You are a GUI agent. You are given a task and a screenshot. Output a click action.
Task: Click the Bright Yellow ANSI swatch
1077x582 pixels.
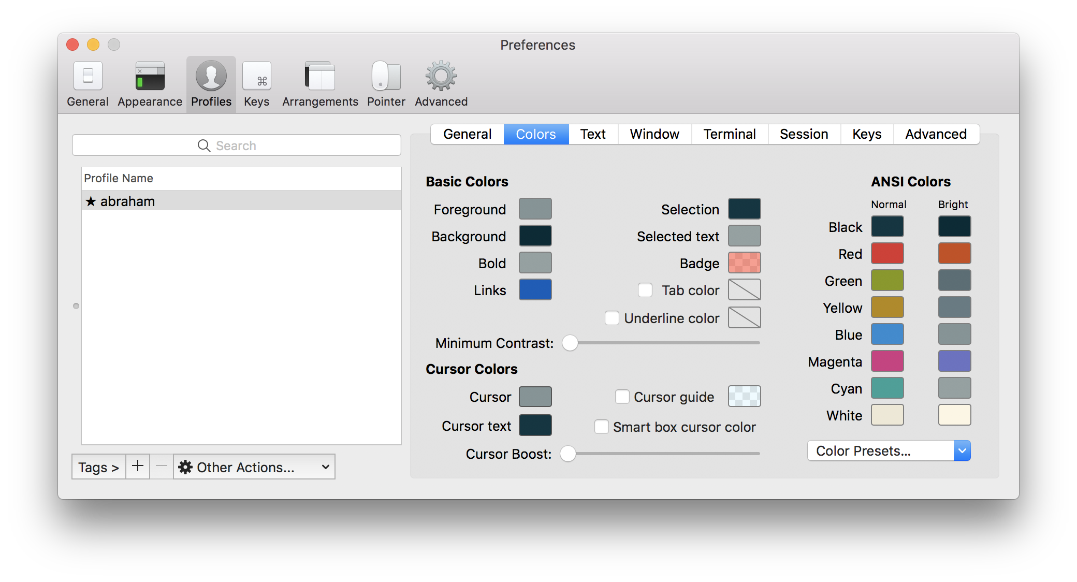[955, 307]
